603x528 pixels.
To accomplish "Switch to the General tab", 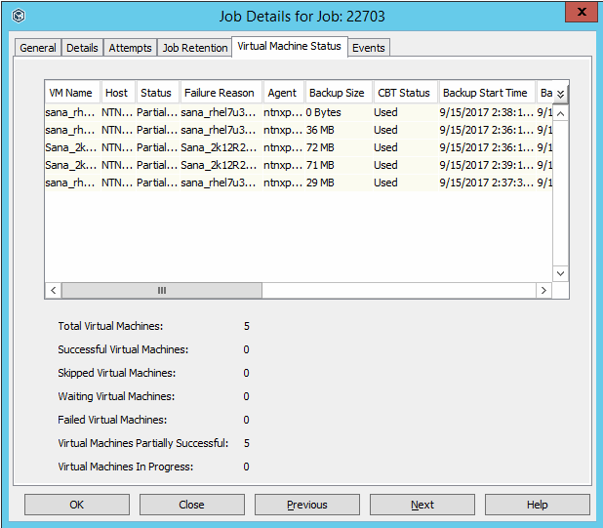I will (x=38, y=48).
